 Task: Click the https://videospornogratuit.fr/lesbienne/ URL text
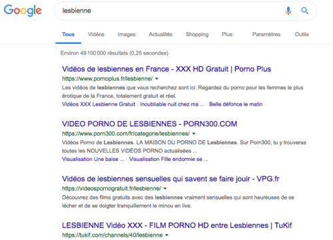coord(111,189)
